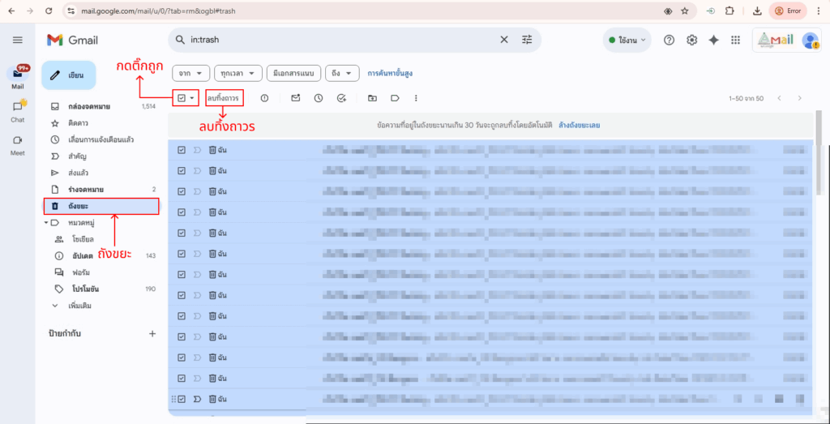Click the ลบทิ้งถาวร delete forever button
This screenshot has height=424, width=830.
(x=224, y=98)
